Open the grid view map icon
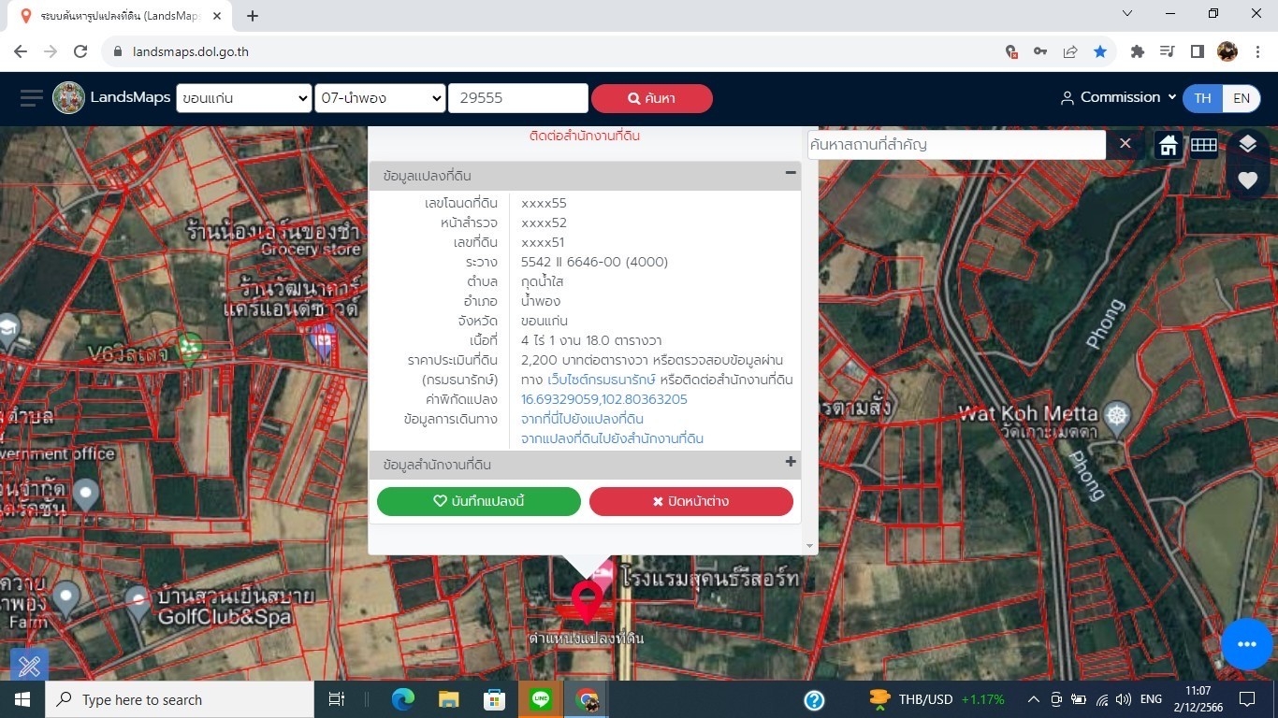 pos(1203,145)
